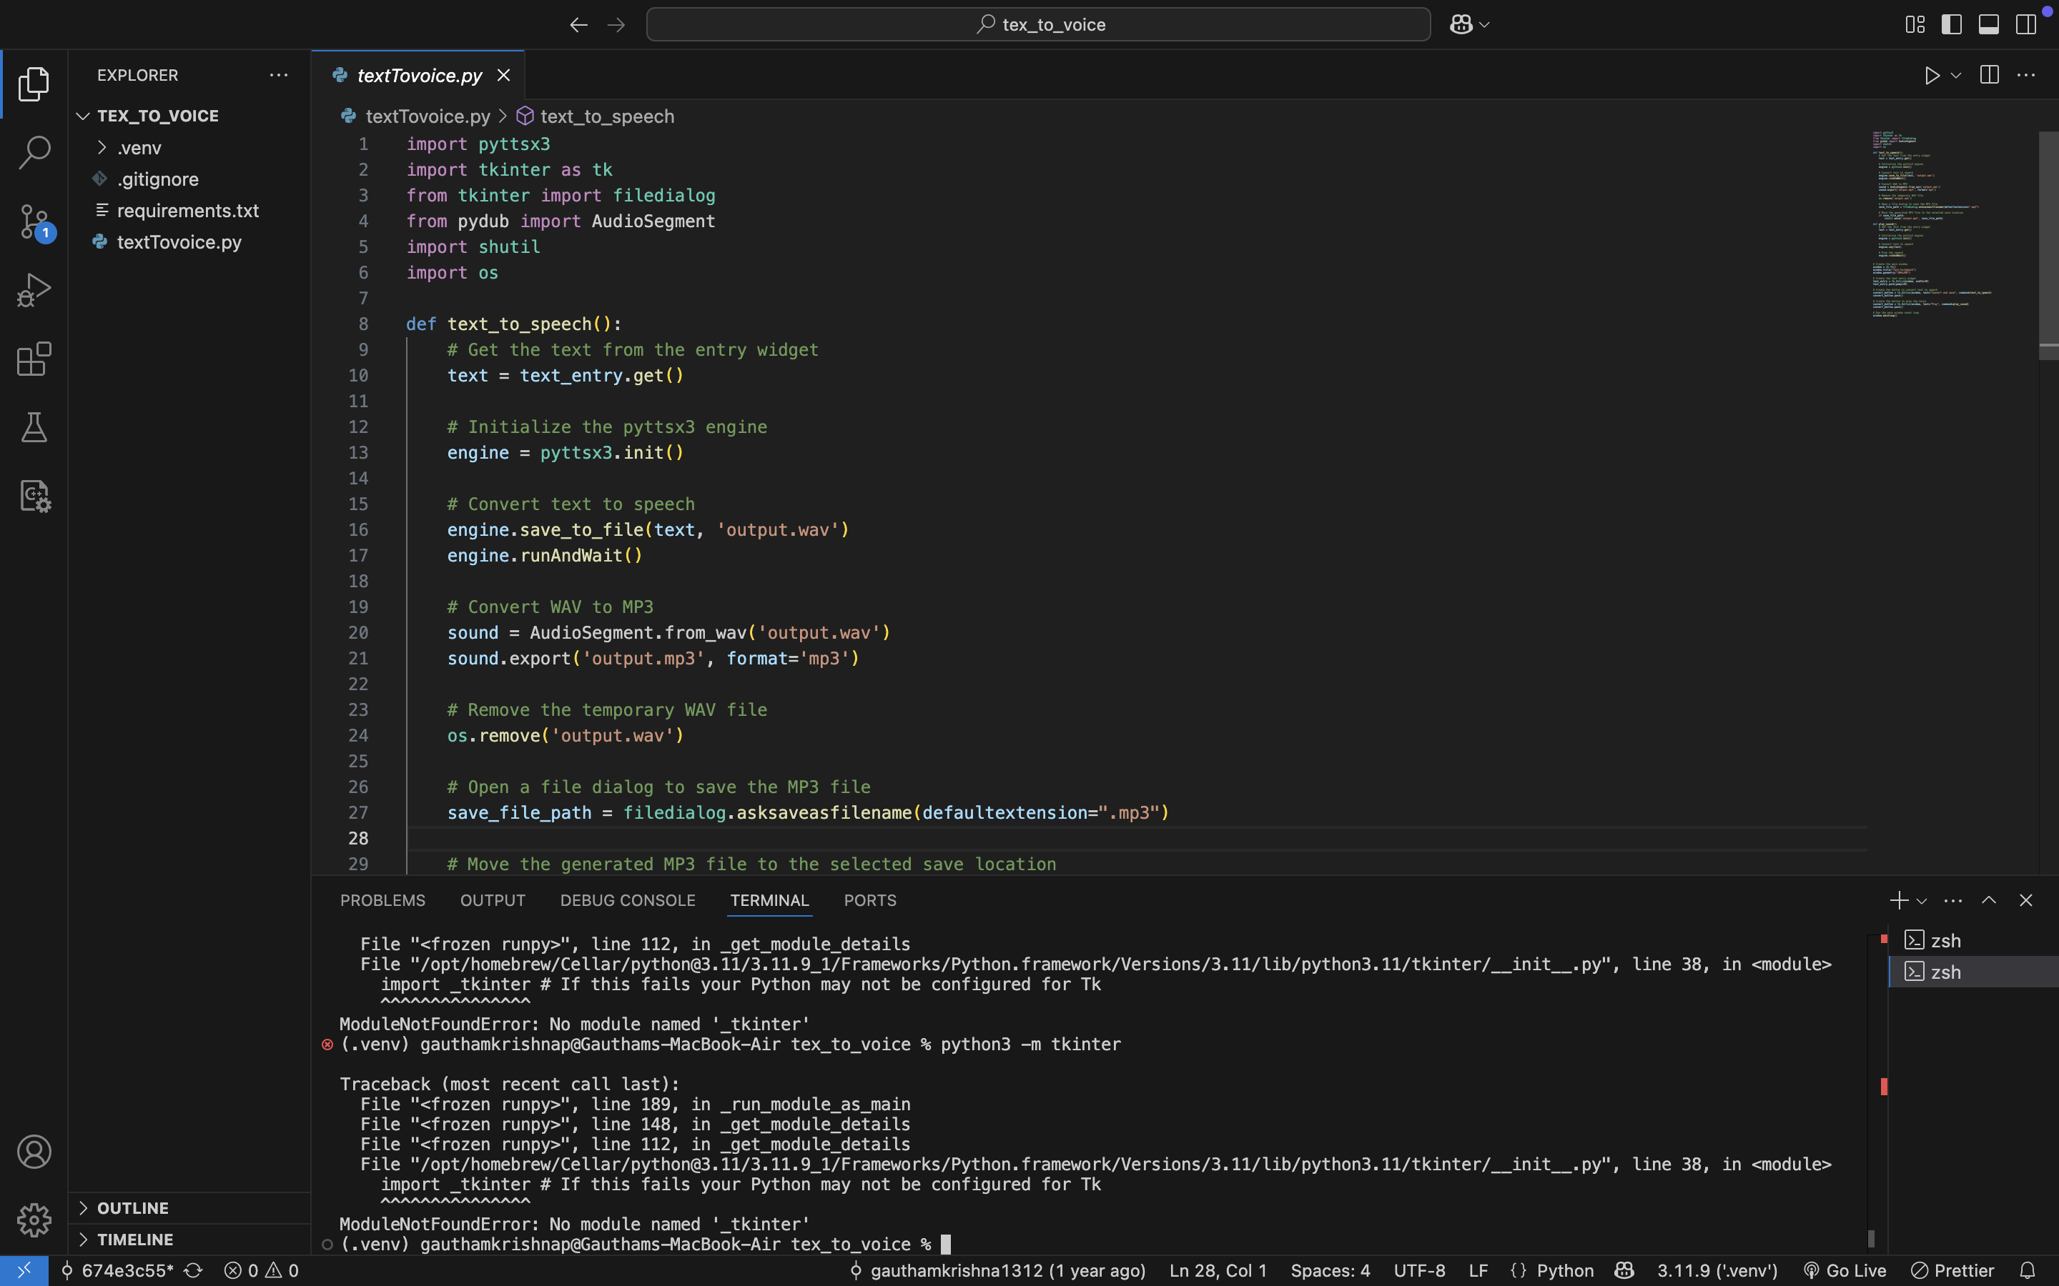Viewport: 2059px width, 1286px height.
Task: Start the Go Live server
Action: point(1845,1271)
